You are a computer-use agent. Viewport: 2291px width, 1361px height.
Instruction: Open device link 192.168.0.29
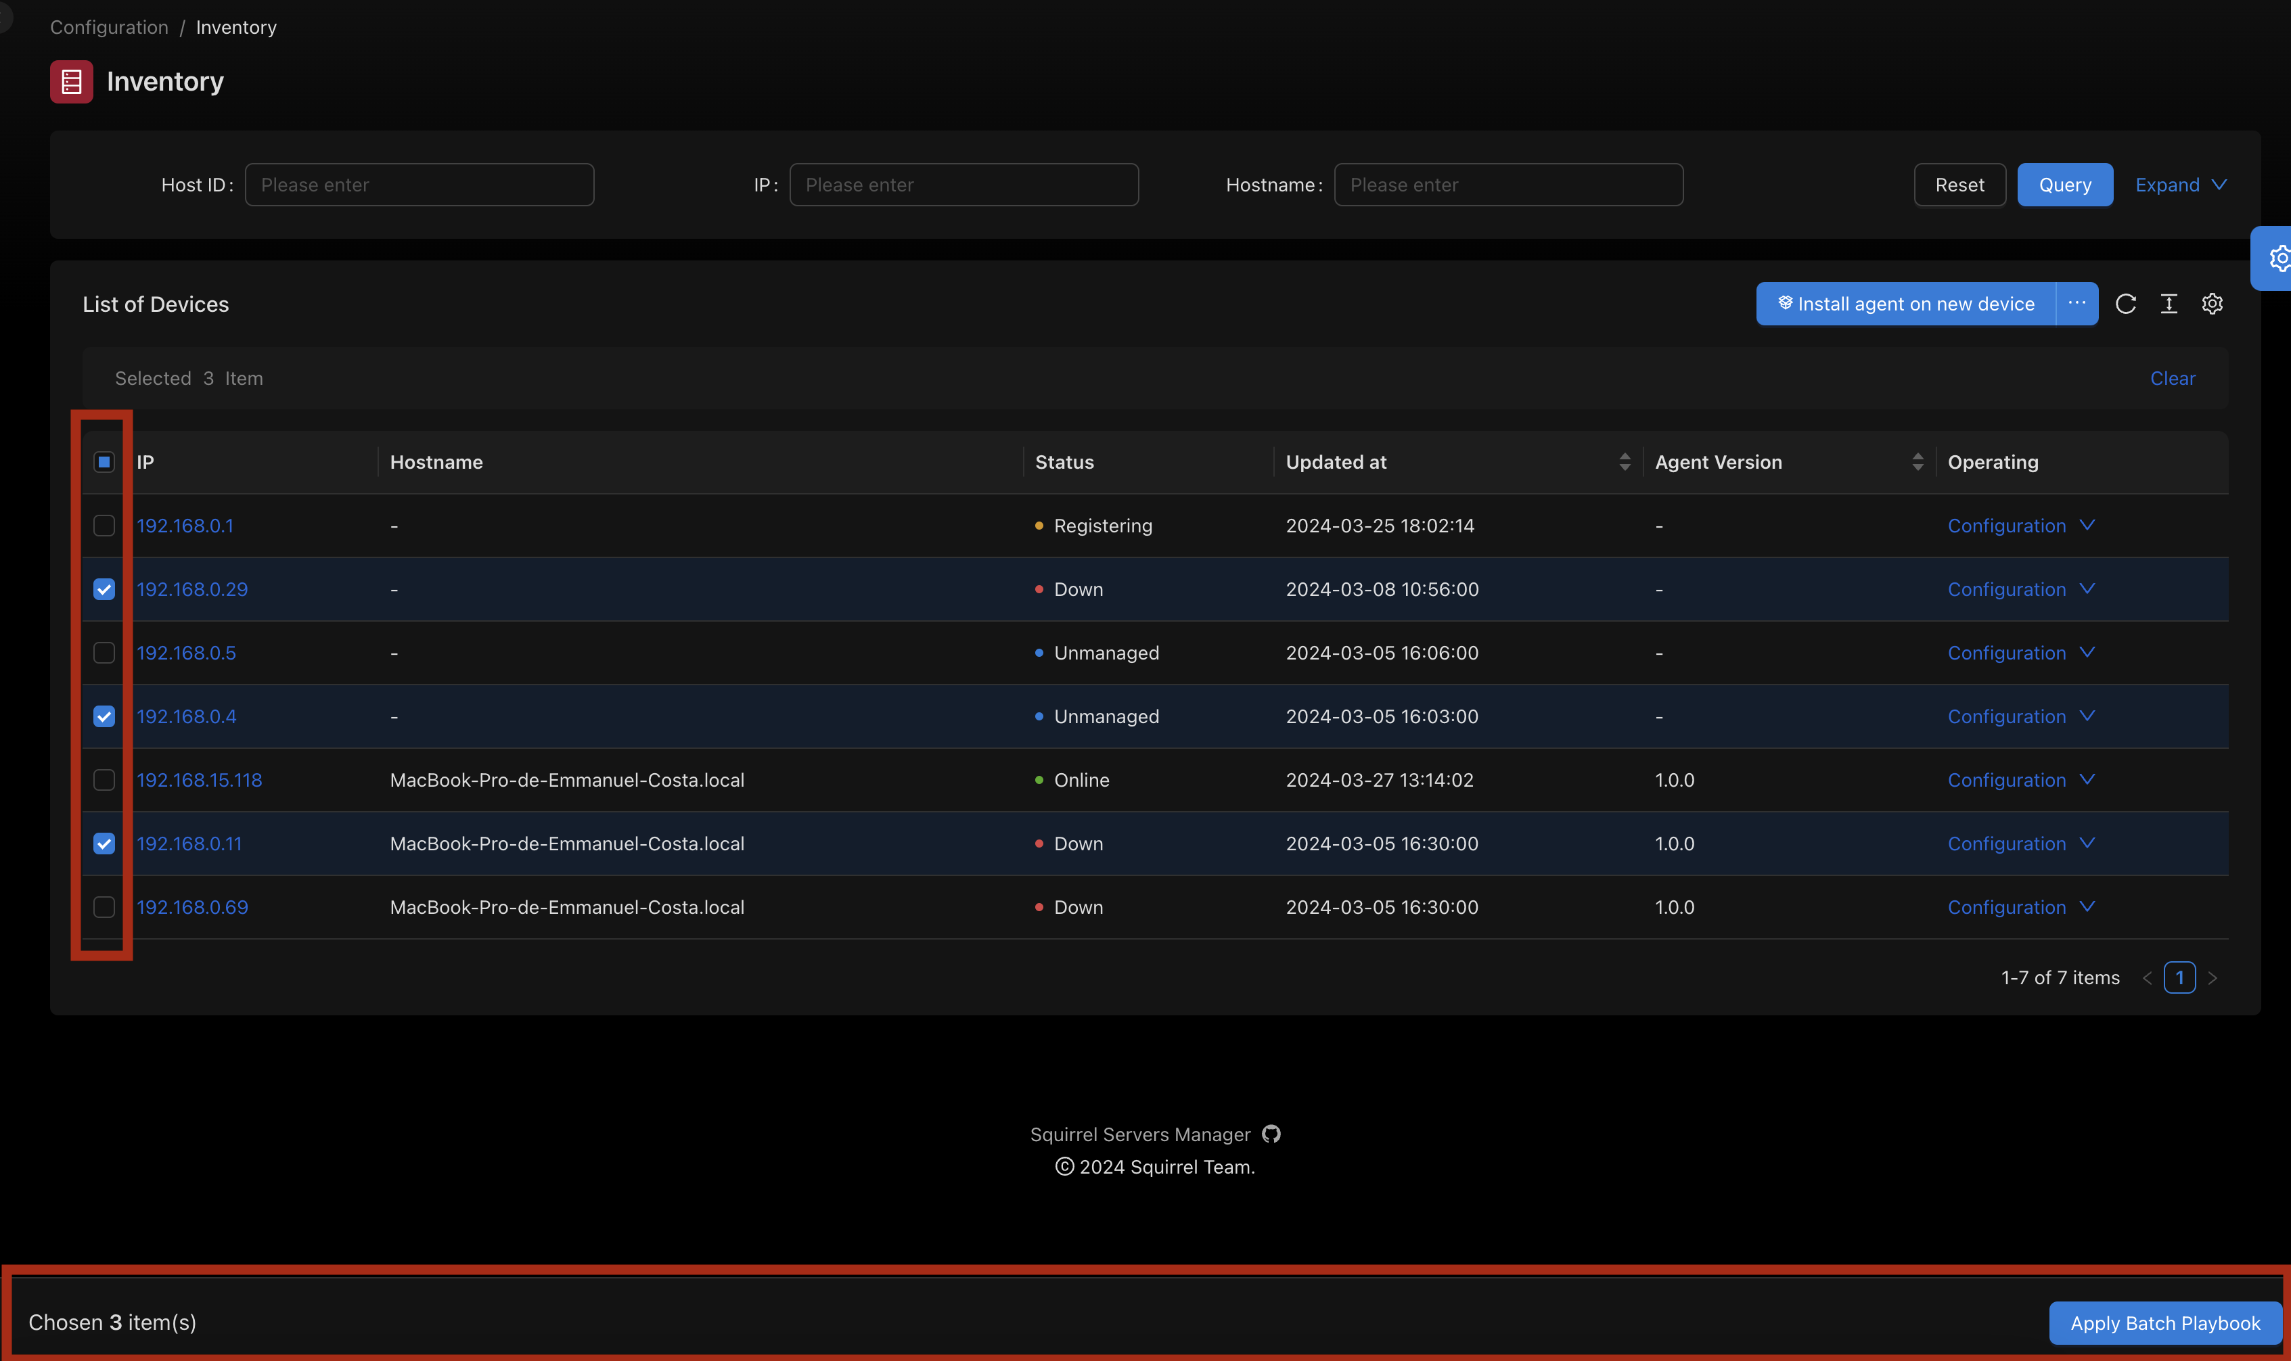[191, 589]
